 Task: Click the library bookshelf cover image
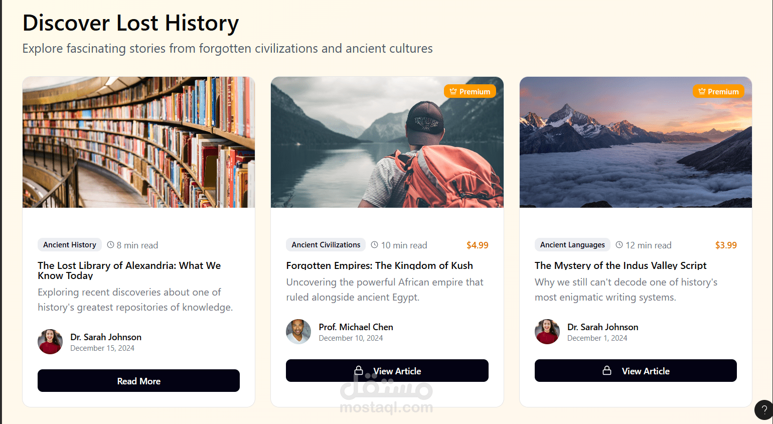(x=138, y=142)
